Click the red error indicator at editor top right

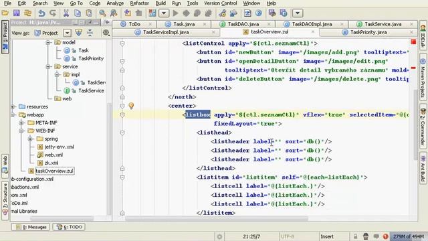pos(413,42)
